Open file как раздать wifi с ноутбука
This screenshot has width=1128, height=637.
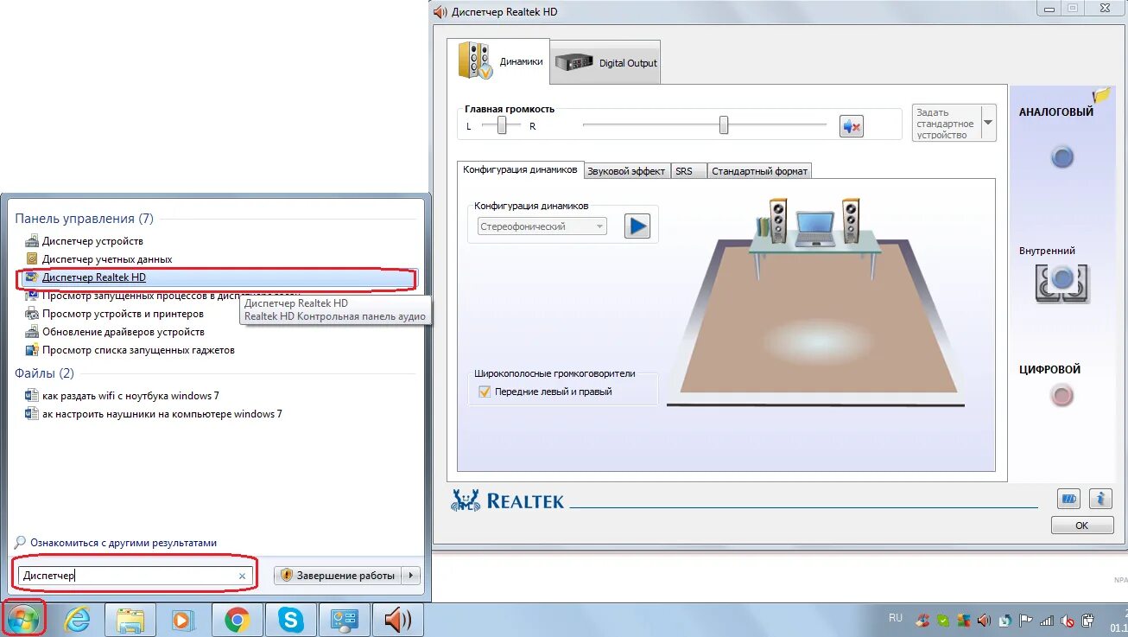click(130, 396)
